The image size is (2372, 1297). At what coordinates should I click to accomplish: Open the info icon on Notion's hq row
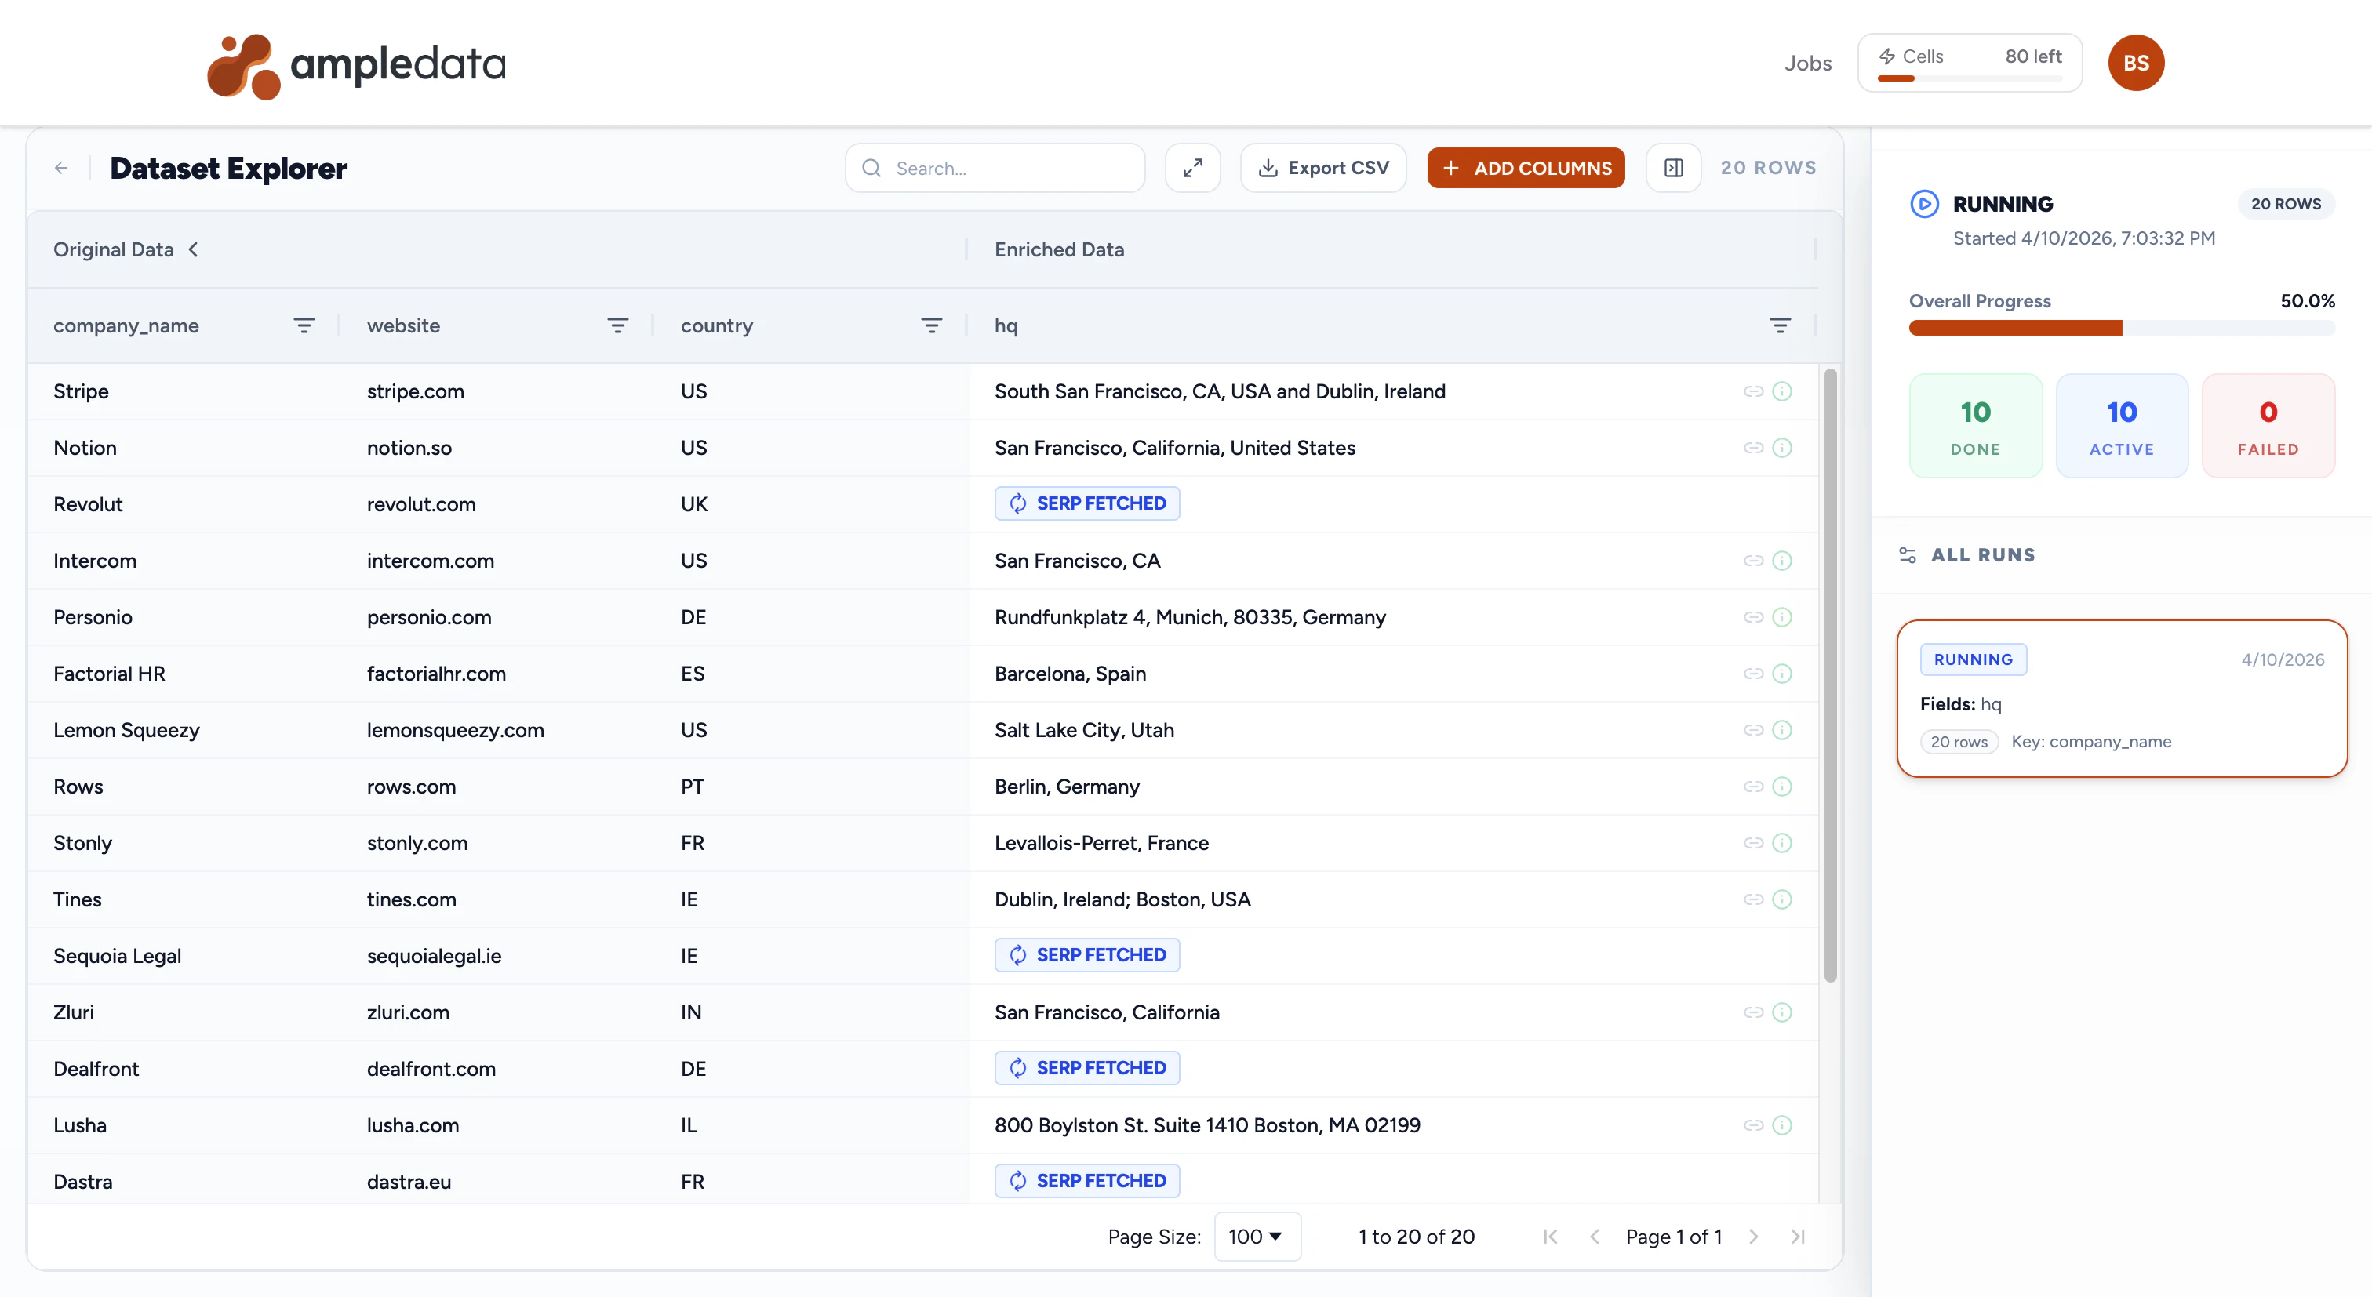click(1783, 449)
